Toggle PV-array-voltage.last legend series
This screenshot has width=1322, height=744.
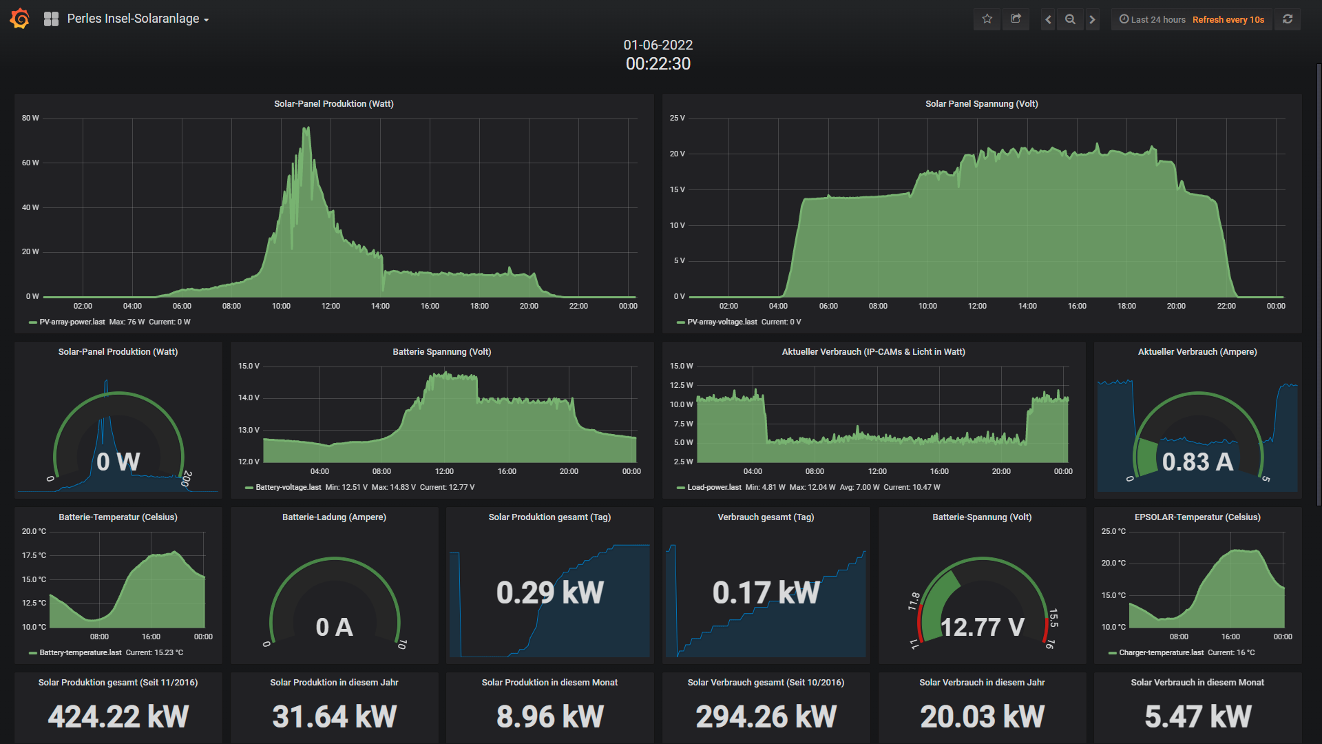coord(722,322)
